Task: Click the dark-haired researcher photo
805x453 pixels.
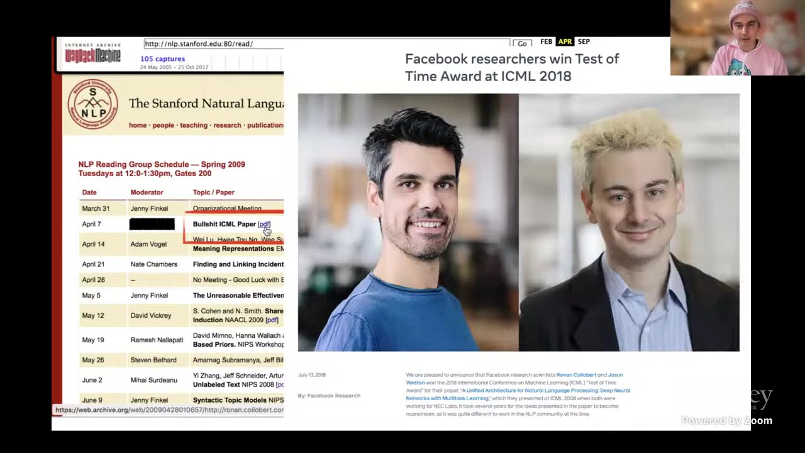Action: point(408,222)
